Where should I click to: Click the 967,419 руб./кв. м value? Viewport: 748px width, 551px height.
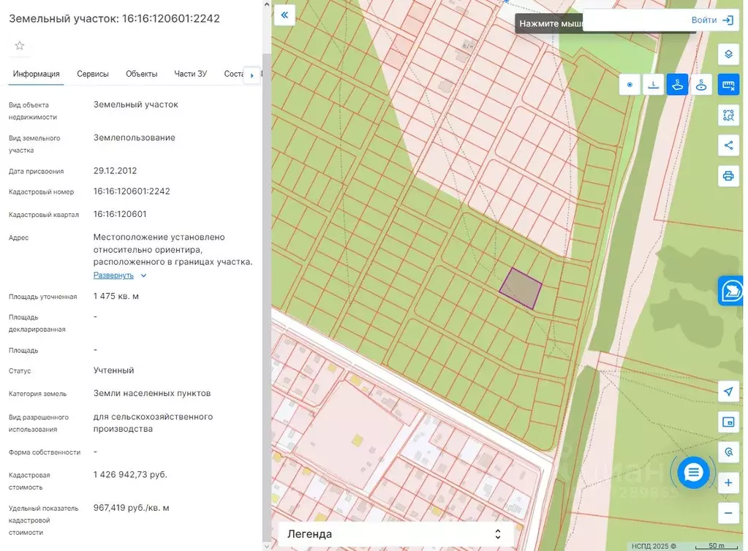pyautogui.click(x=131, y=508)
